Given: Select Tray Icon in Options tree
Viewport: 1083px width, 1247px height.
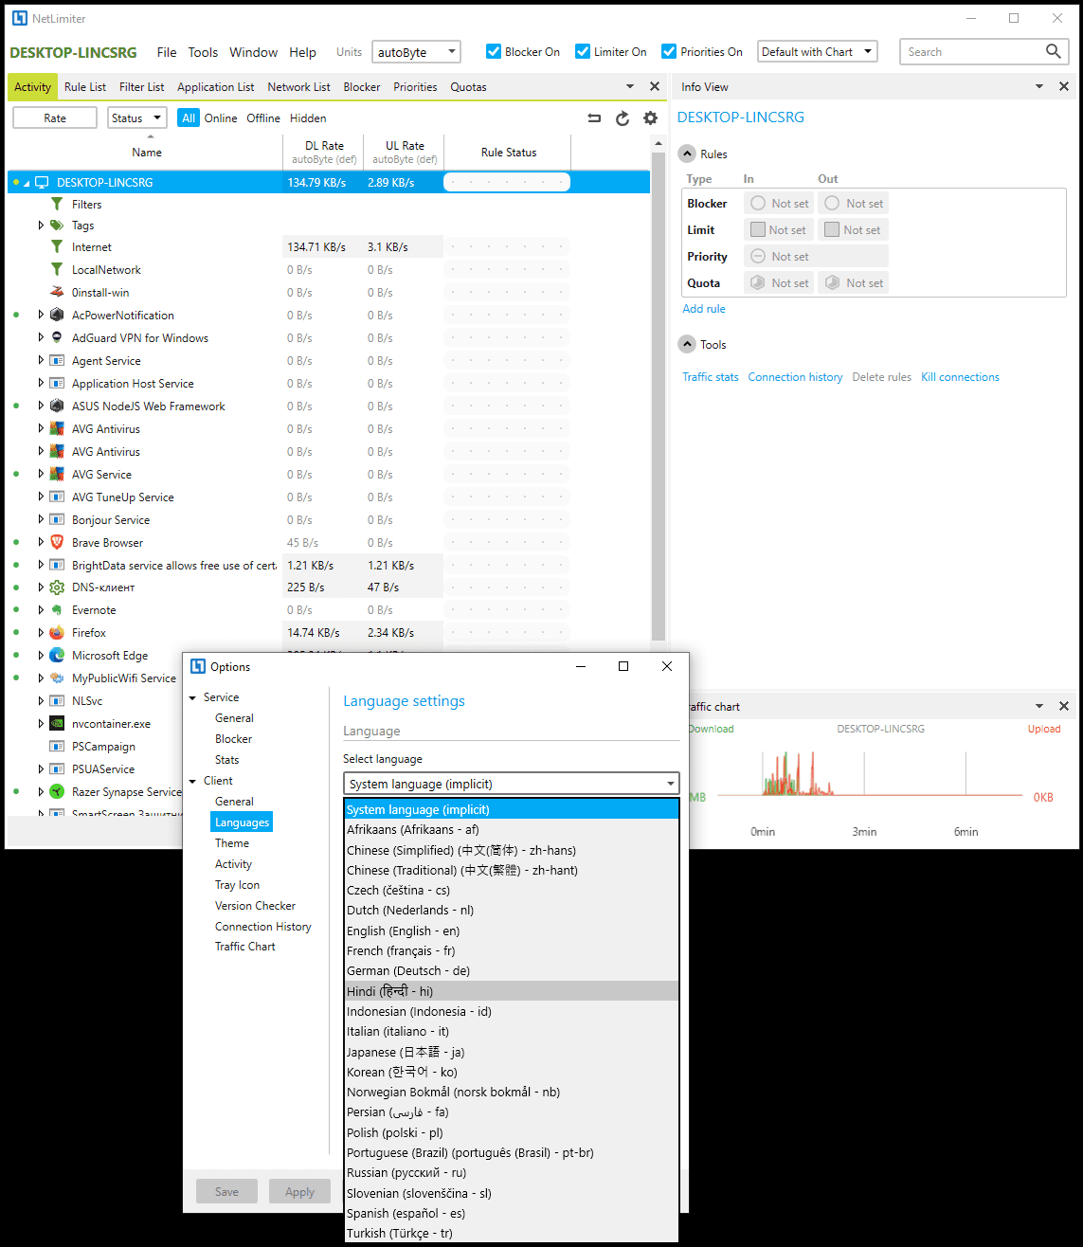Looking at the screenshot, I should [x=237, y=885].
